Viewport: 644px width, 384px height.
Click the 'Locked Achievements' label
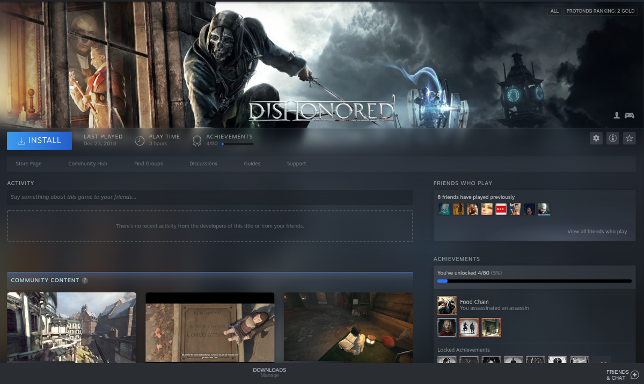click(x=464, y=350)
